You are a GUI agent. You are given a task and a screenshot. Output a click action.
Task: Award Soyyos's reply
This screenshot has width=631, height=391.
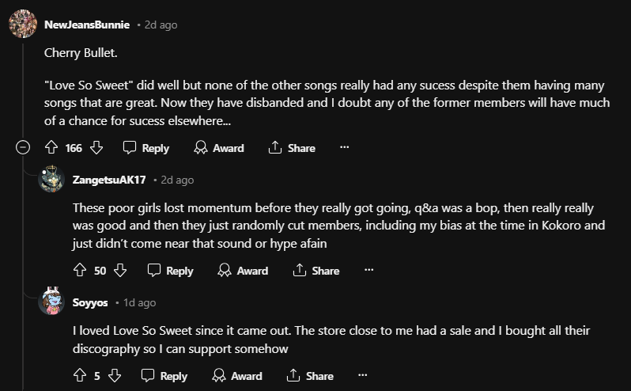237,376
